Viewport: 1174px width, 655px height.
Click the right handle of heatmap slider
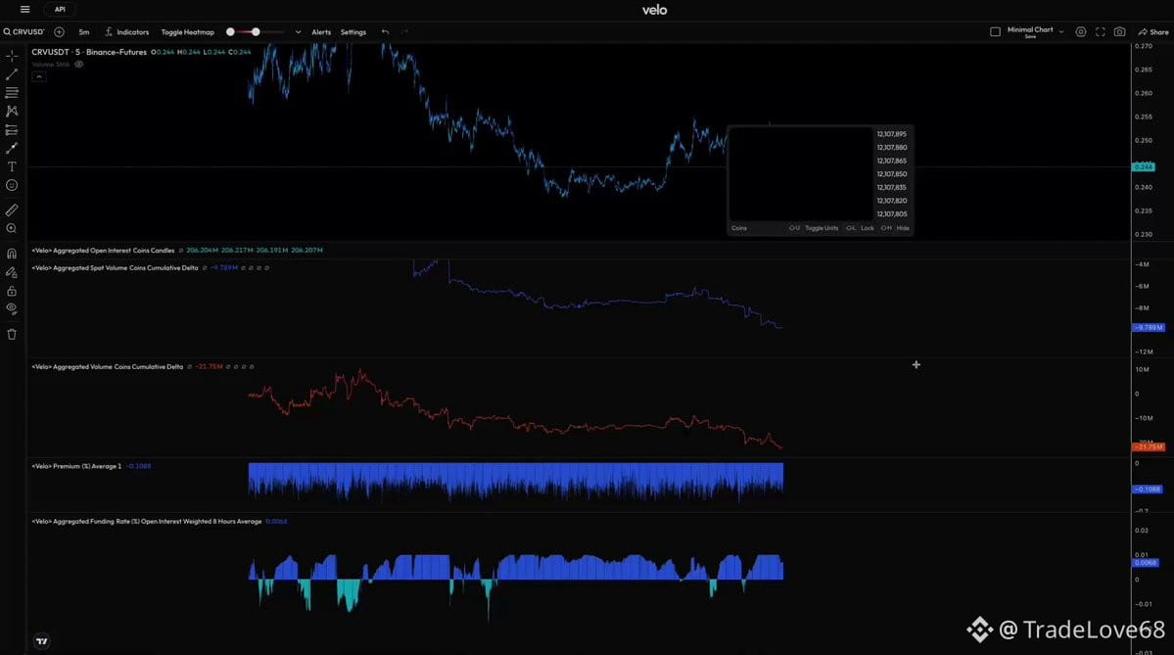point(256,32)
